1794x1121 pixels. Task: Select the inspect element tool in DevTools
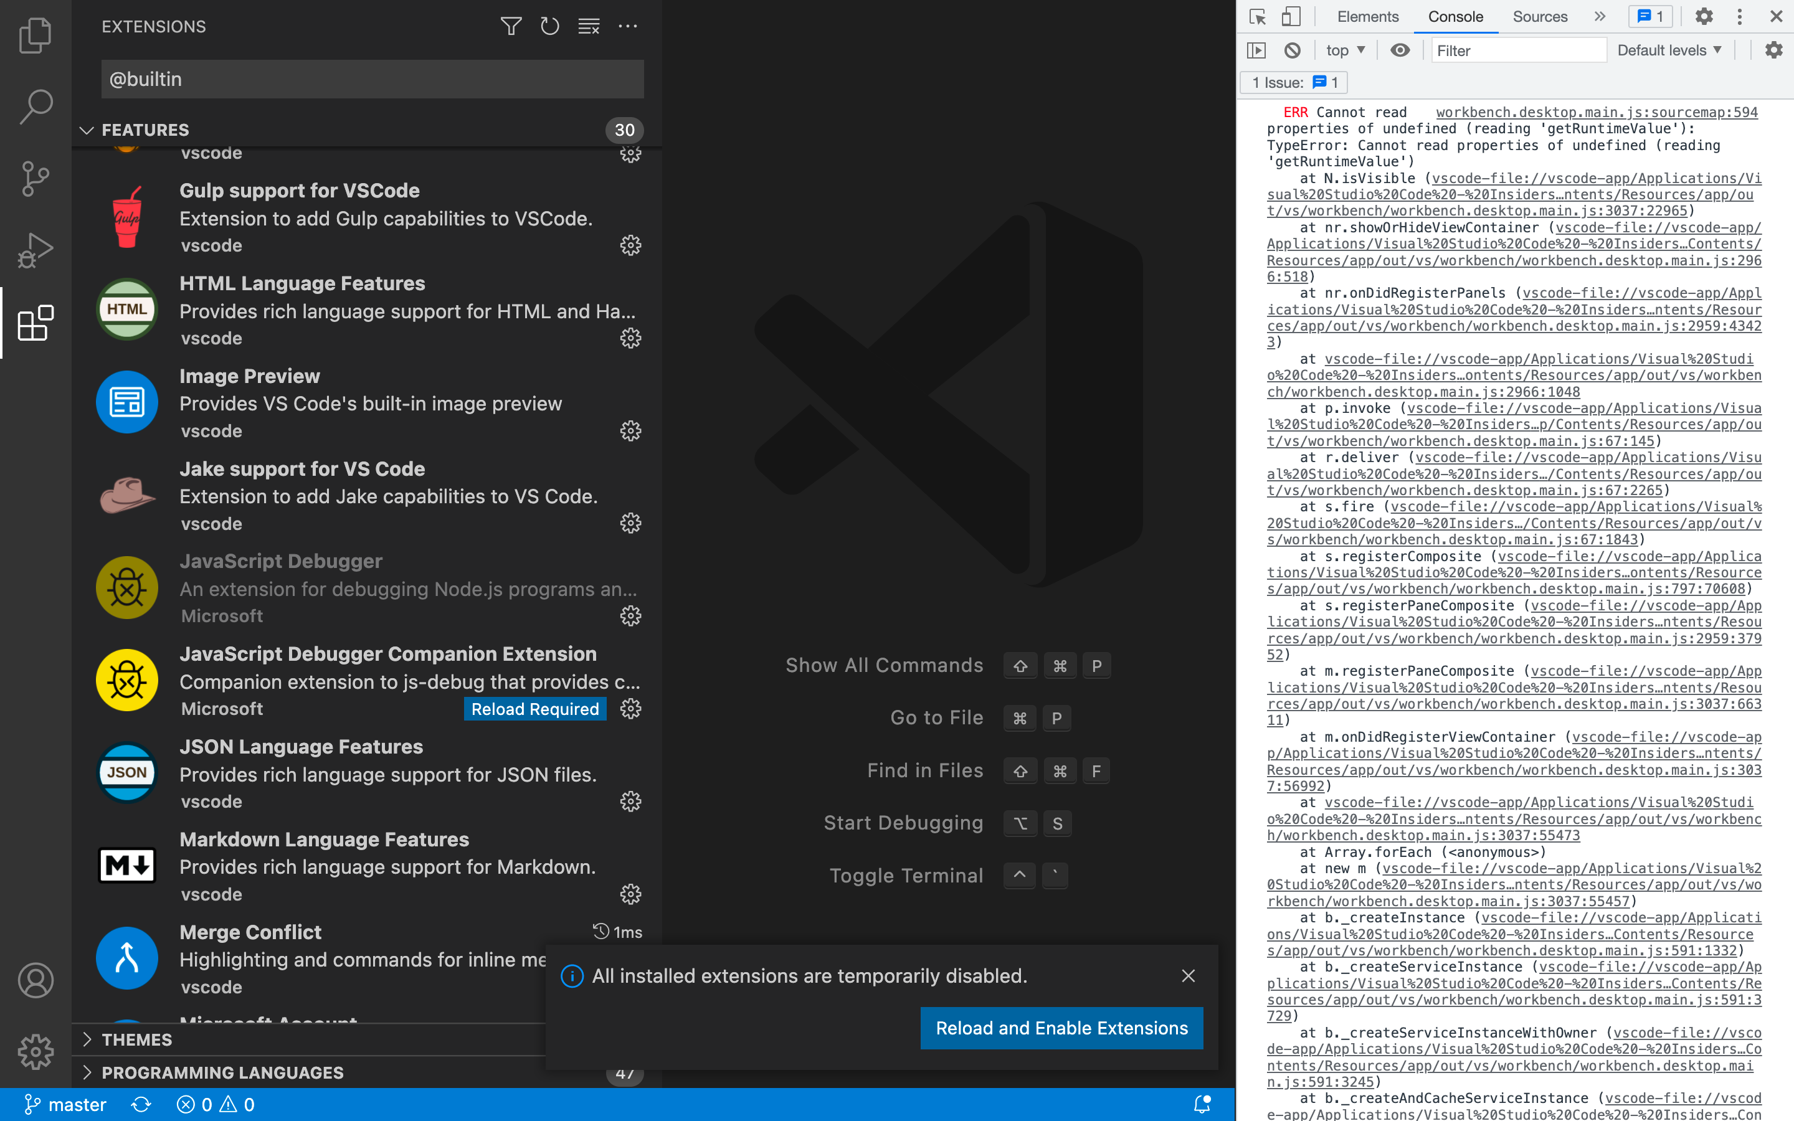(1256, 16)
